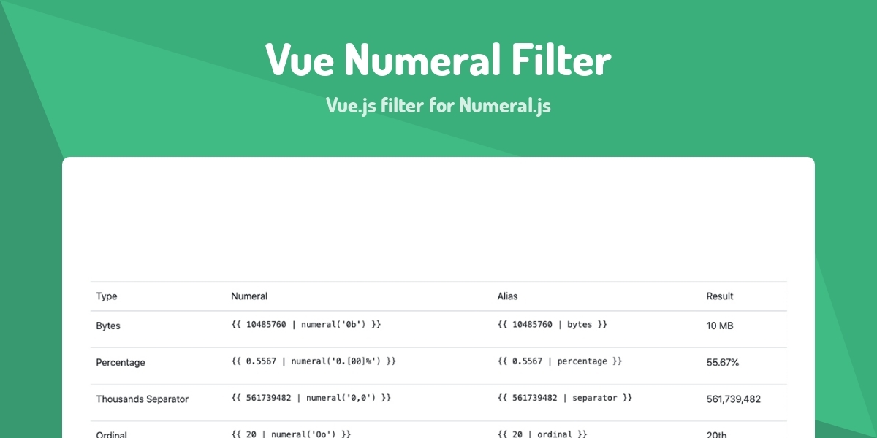Click the numeral('0b') code snippet

click(x=306, y=324)
